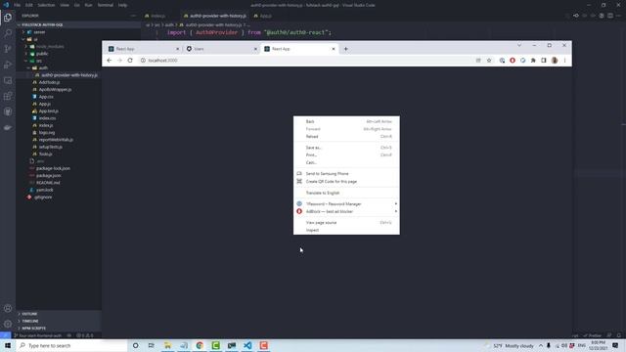The width and height of the screenshot is (626, 352).
Task: Open the Manage gear icon in VS Code
Action: [8, 324]
